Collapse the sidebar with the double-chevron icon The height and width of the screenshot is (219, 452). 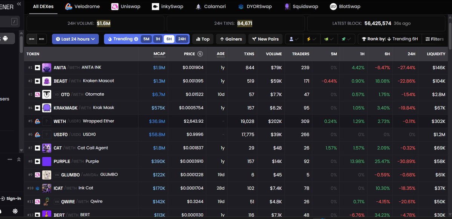point(19,4)
